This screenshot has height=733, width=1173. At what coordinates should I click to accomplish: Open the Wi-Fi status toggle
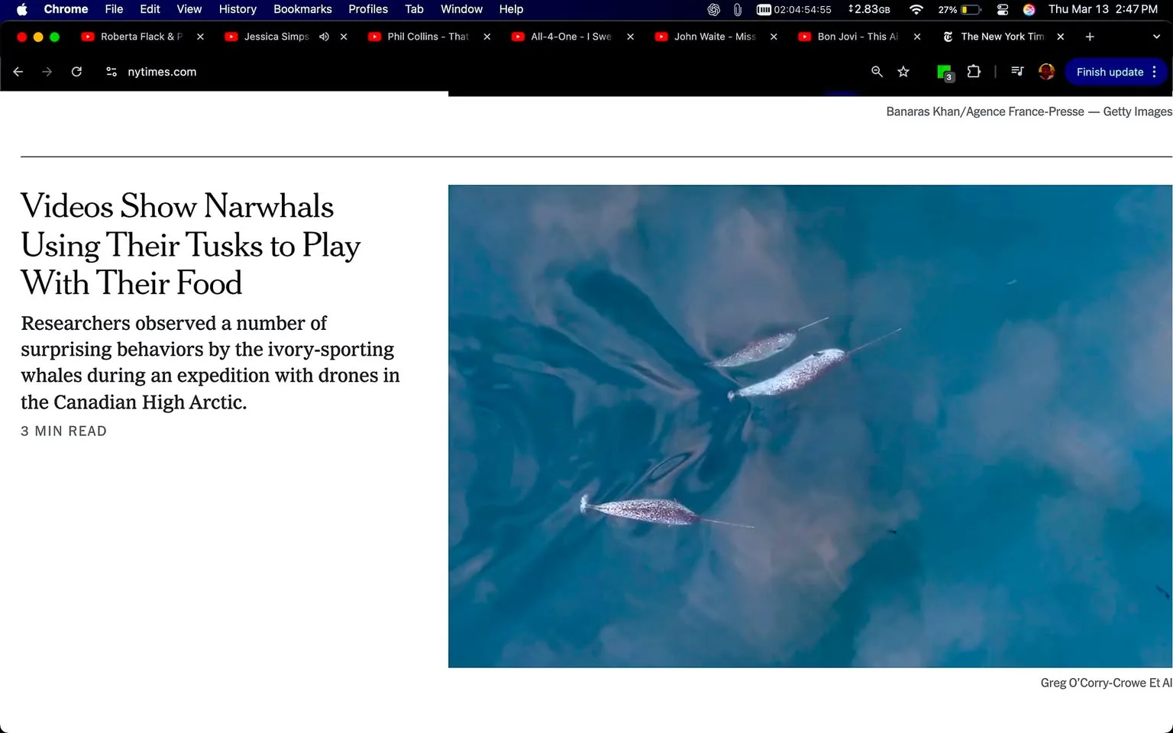coord(916,10)
